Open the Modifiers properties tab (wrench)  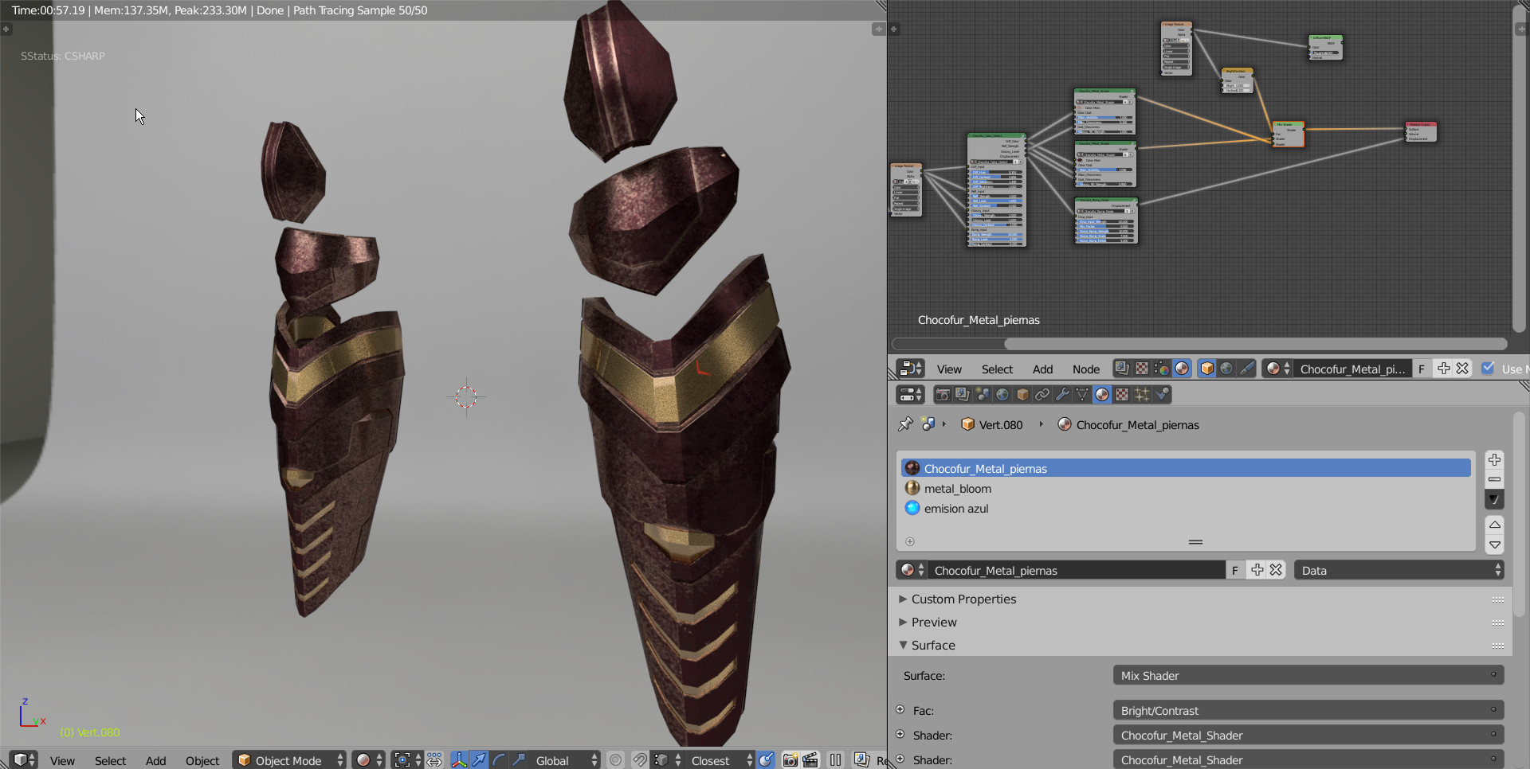click(1062, 395)
